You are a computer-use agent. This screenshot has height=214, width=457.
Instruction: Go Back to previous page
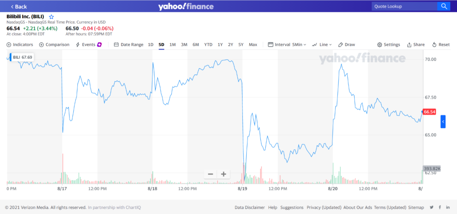pos(19,6)
